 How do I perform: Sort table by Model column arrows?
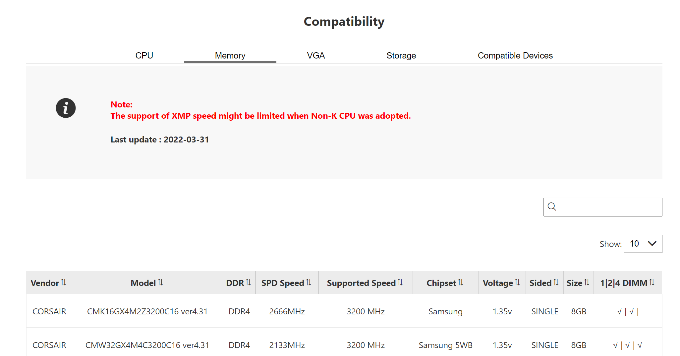pos(160,283)
